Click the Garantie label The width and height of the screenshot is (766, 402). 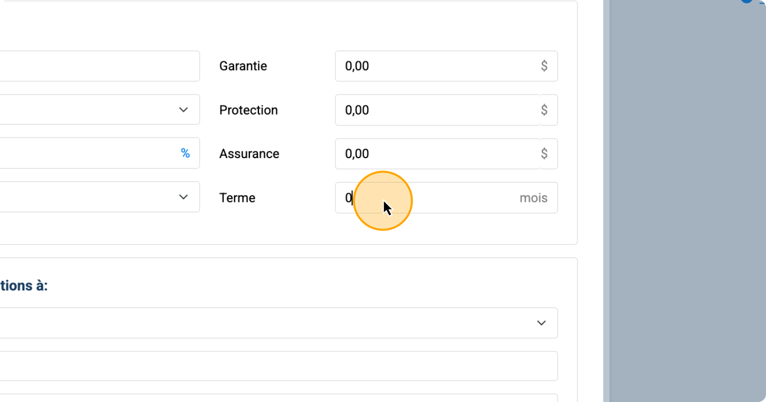pyautogui.click(x=243, y=66)
